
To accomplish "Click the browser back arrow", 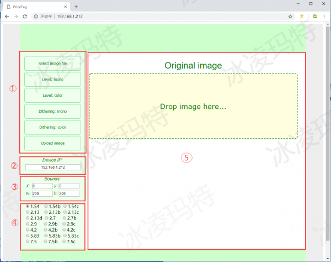I will [x=7, y=17].
